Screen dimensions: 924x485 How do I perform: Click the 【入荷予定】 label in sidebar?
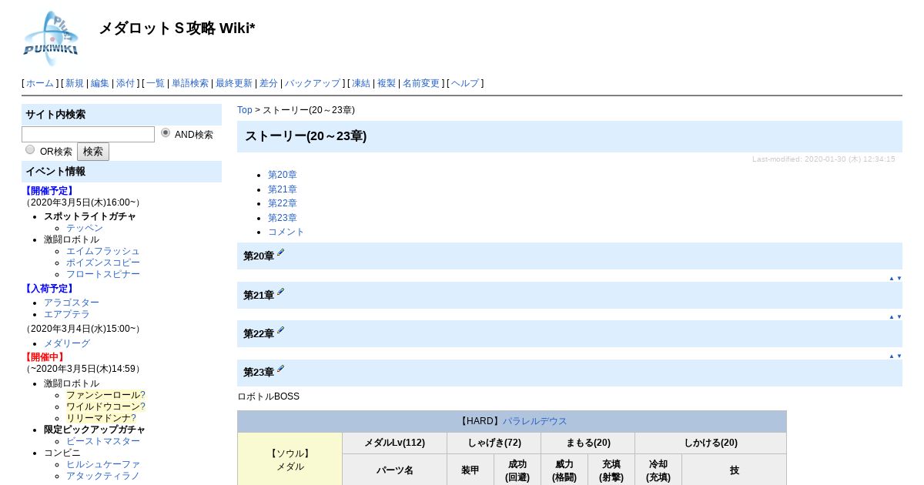49,289
